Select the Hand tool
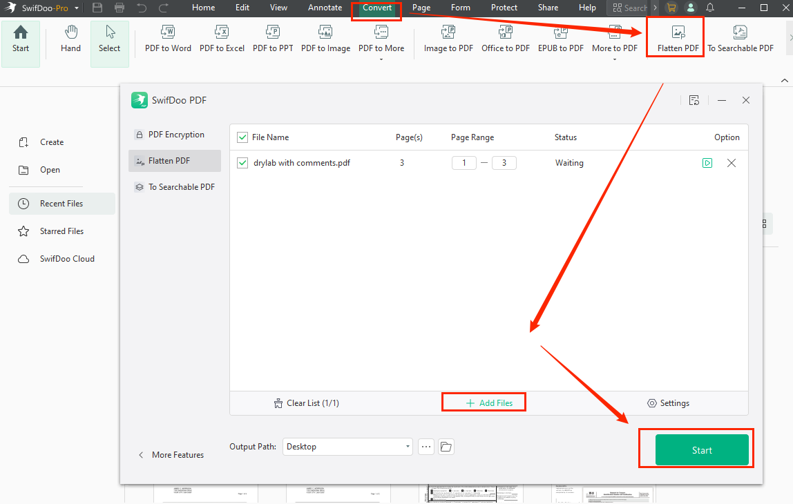 (x=70, y=39)
